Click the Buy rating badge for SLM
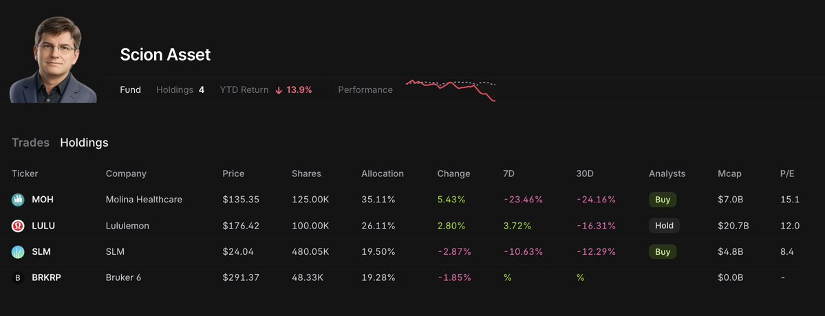The width and height of the screenshot is (825, 316). [662, 252]
